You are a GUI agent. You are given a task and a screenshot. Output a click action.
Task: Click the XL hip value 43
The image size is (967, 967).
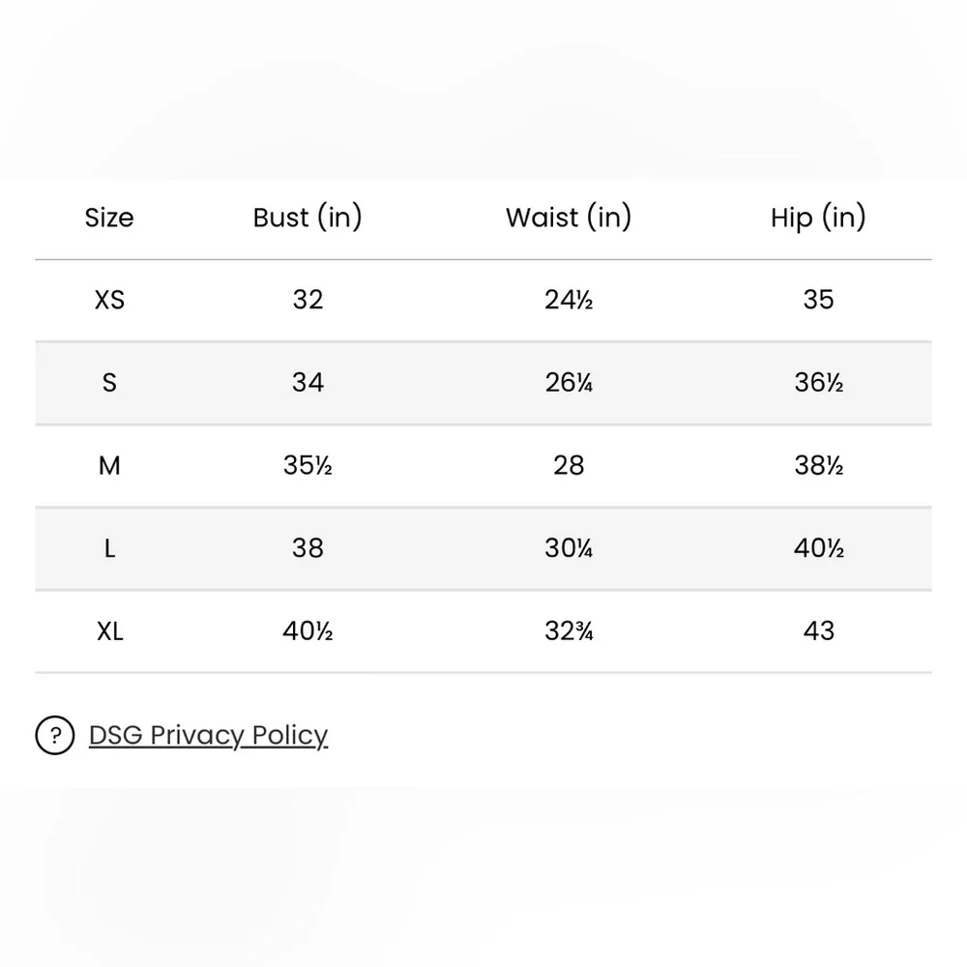[818, 631]
